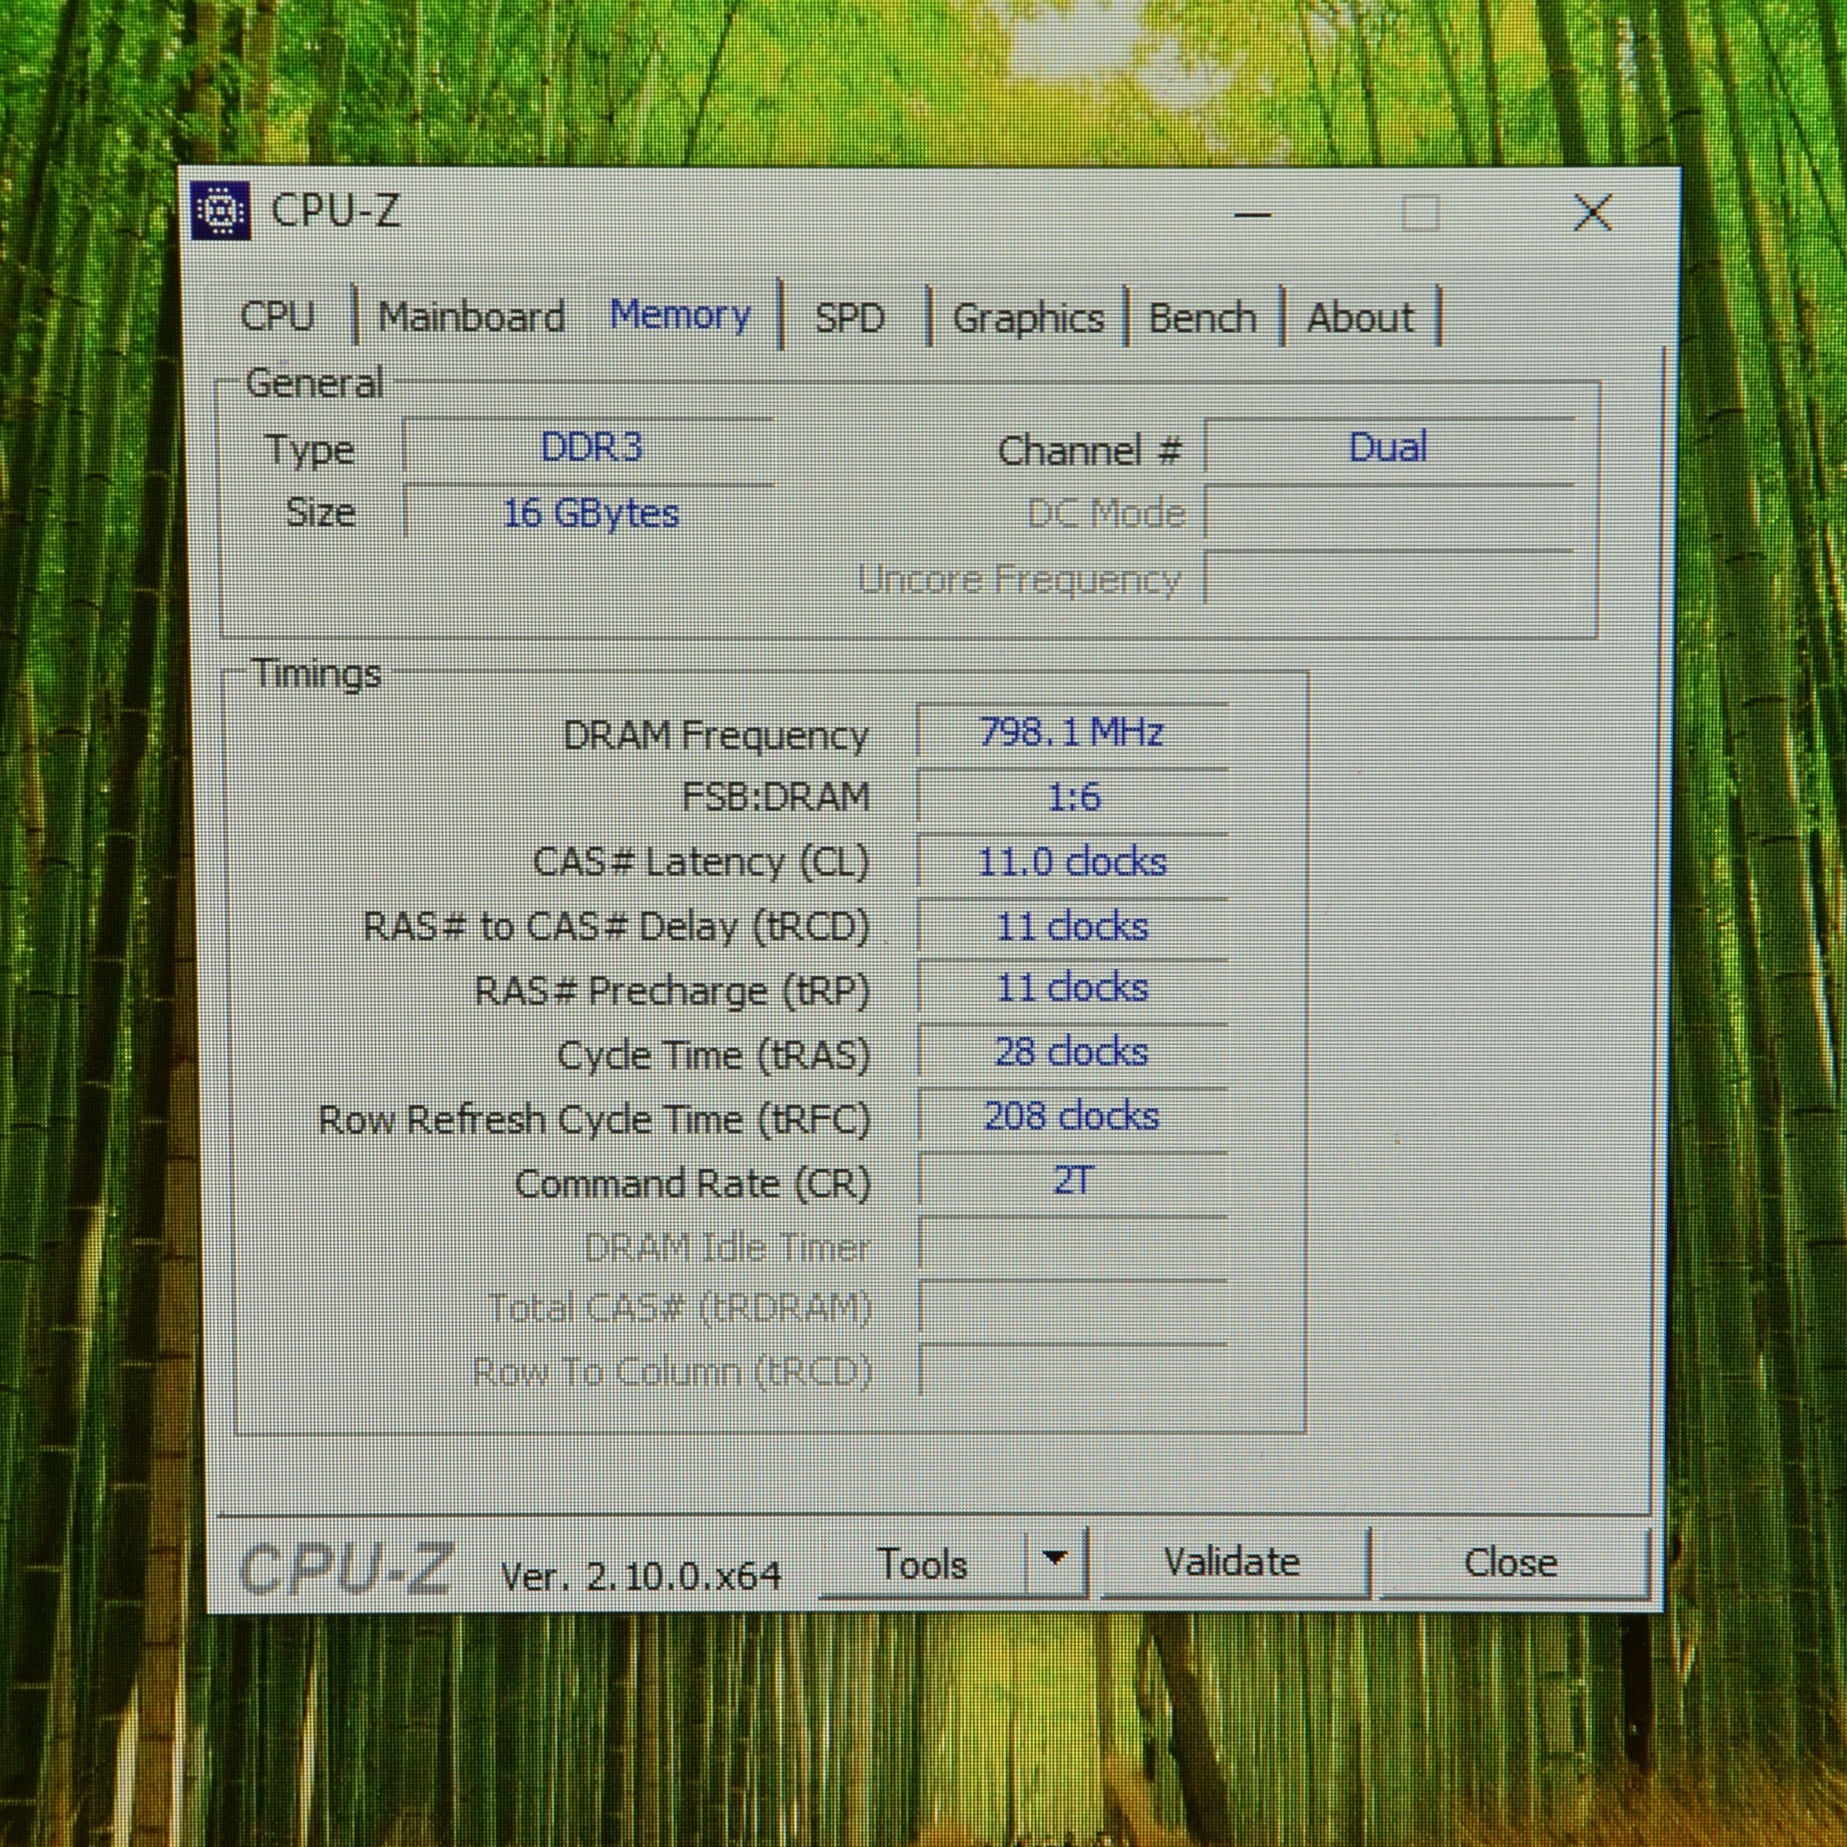Click the empty DRAM Idle Timer field
This screenshot has width=1847, height=1847.
pos(1072,1244)
